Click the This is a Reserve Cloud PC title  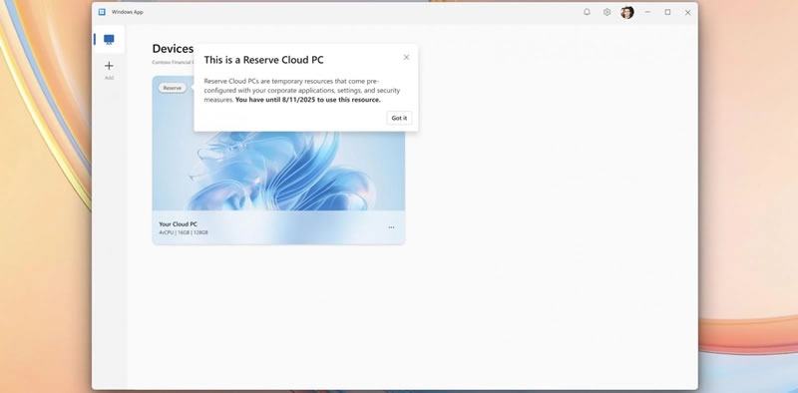(263, 60)
